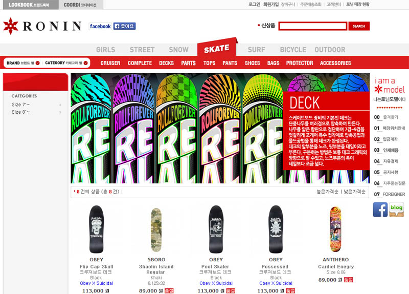The width and height of the screenshot is (409, 294).
Task: Select the SHOES submenu item
Action: point(252,63)
